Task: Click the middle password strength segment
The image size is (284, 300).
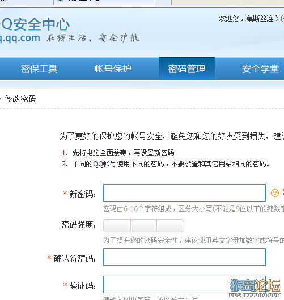Action: (145, 226)
